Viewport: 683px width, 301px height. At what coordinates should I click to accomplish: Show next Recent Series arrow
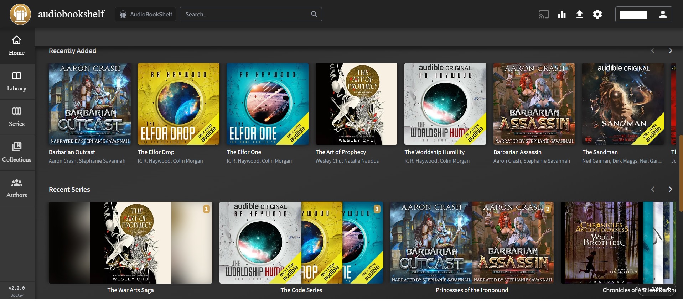tap(671, 189)
